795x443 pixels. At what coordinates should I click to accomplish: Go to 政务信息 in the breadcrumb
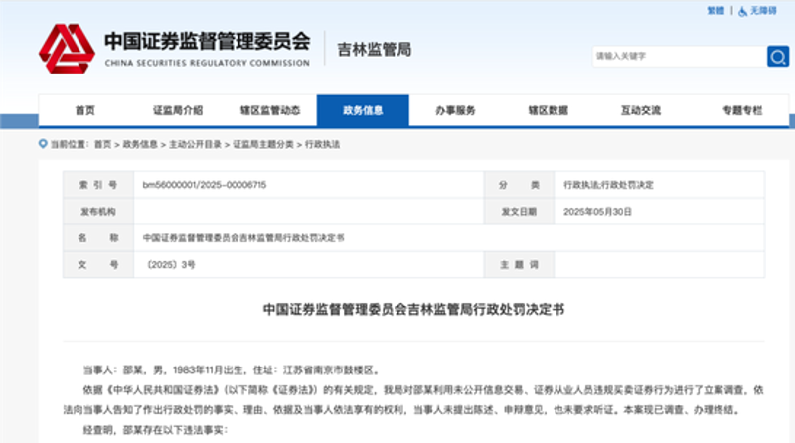[x=140, y=144]
